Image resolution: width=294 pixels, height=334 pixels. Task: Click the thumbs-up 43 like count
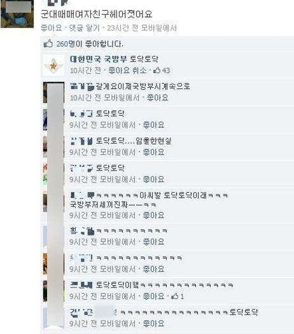coord(162,71)
